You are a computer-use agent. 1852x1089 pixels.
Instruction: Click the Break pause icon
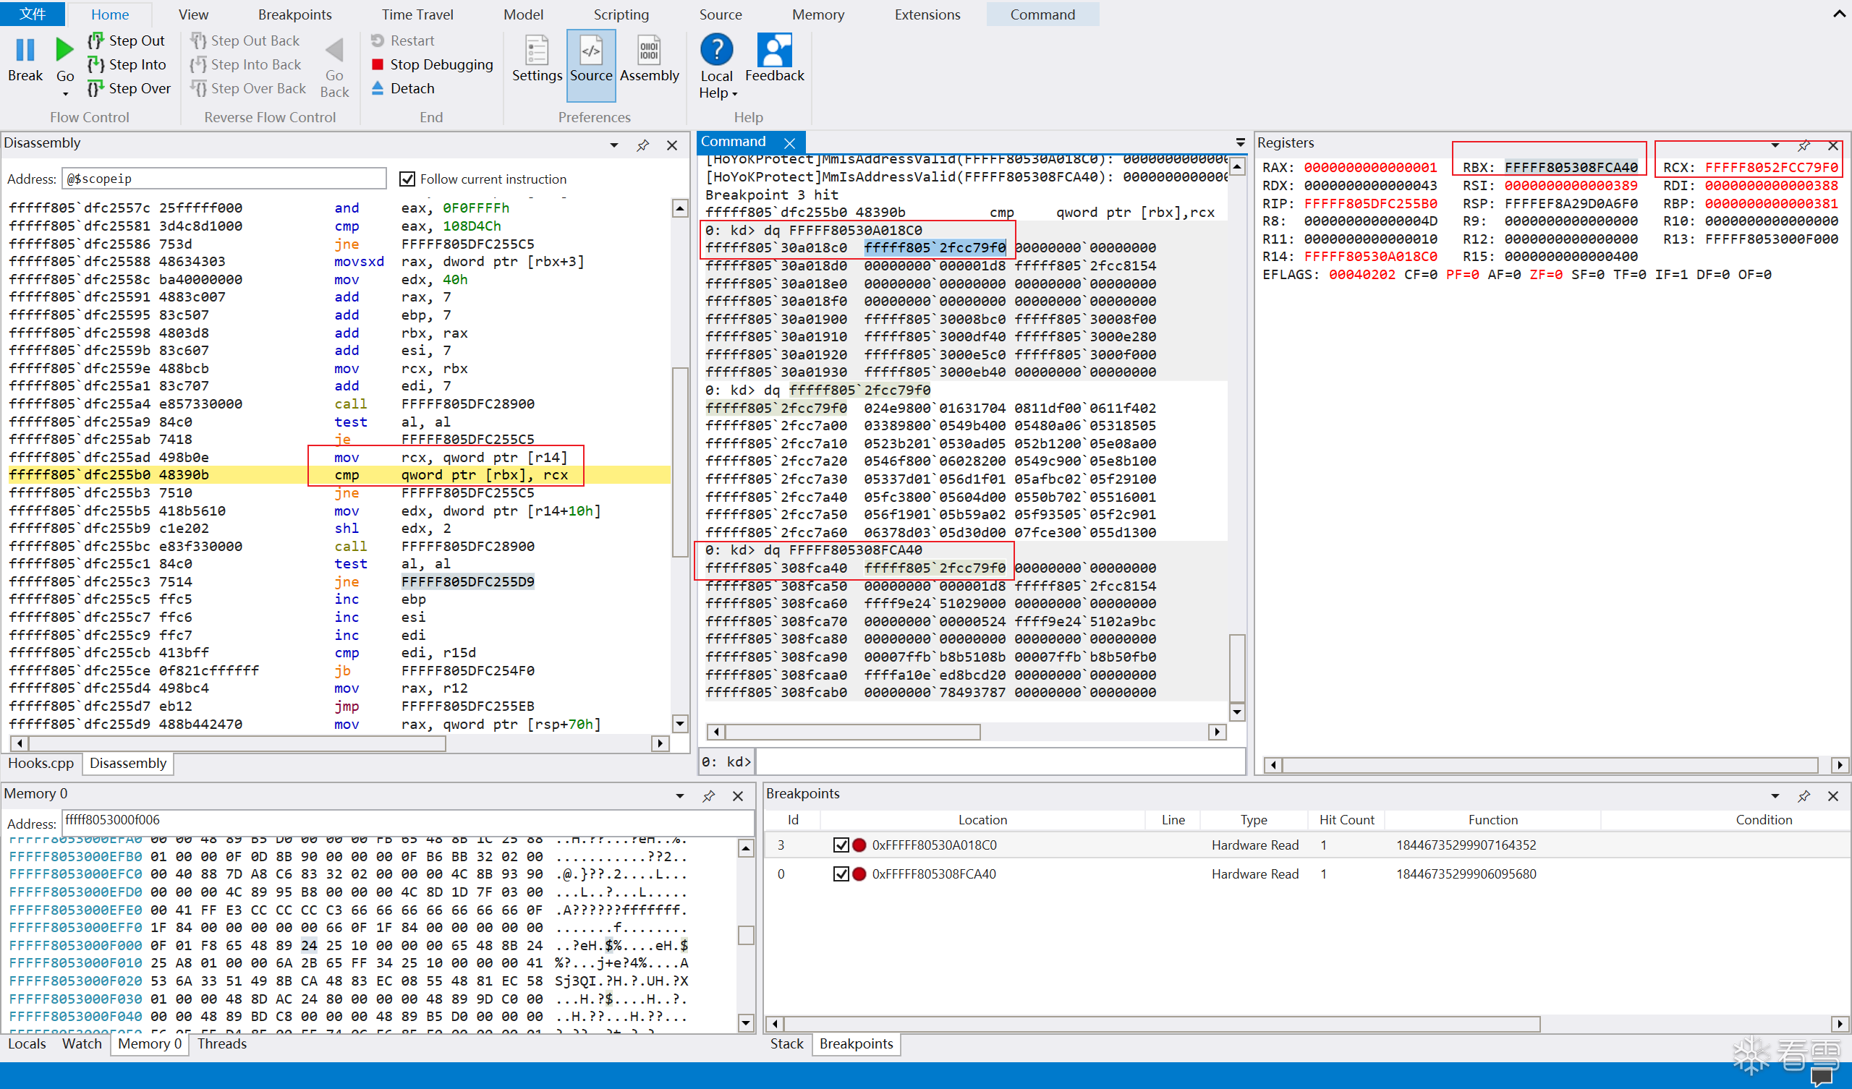25,50
